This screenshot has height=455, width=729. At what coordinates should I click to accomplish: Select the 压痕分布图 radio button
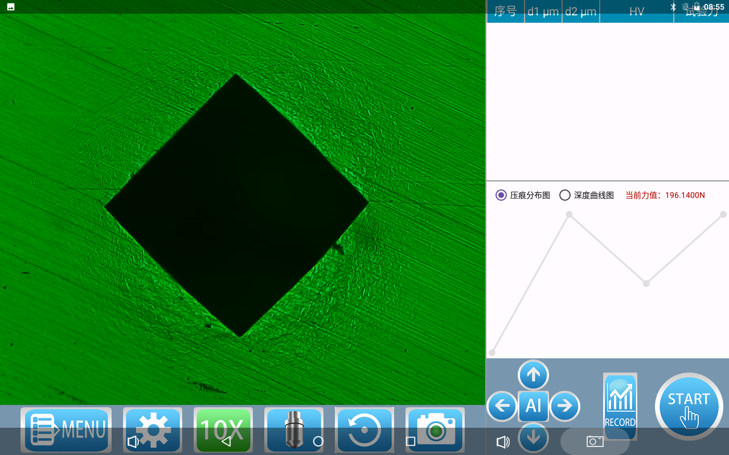[501, 195]
